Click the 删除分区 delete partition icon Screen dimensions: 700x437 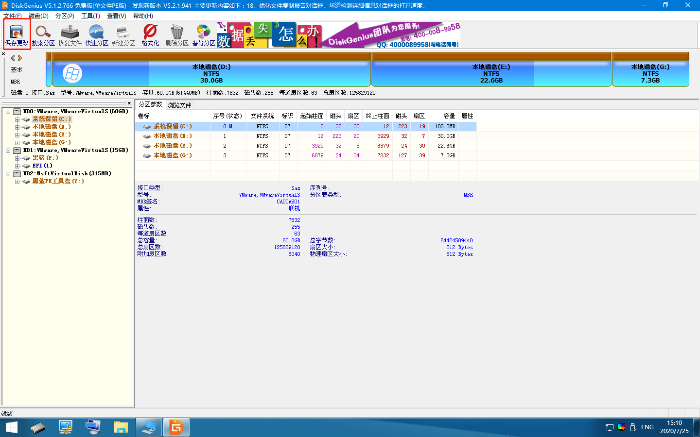[x=177, y=35]
